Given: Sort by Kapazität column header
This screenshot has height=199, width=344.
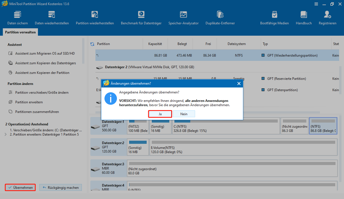Looking at the screenshot, I should click(x=155, y=44).
